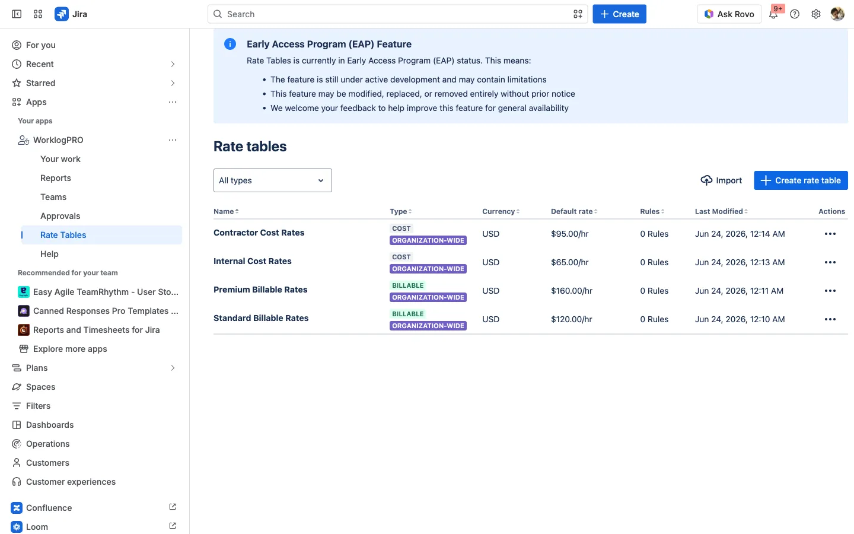
Task: Click Jun 24, 2026, 12:10 AM timestamp
Action: click(740, 319)
